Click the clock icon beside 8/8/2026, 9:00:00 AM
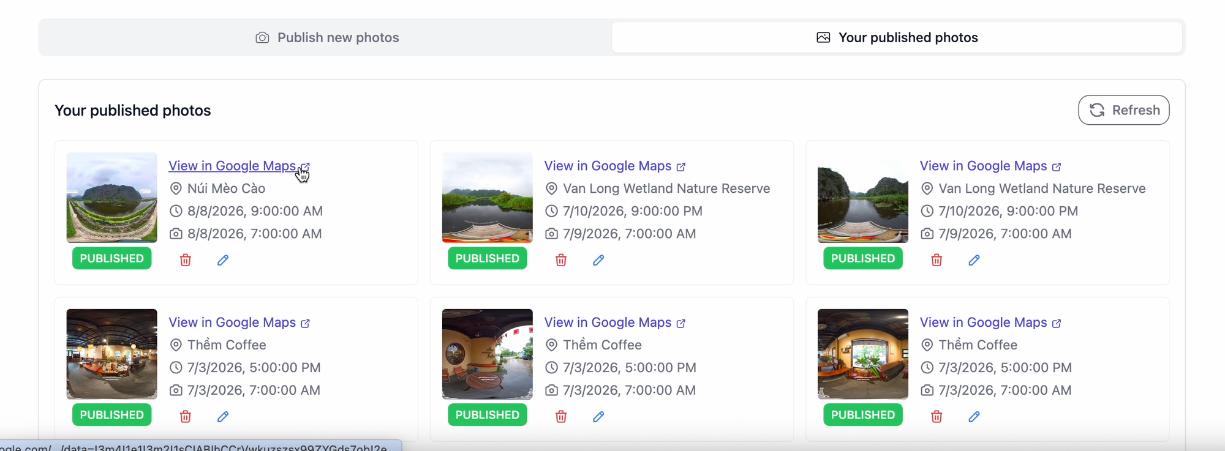The width and height of the screenshot is (1225, 451). click(x=176, y=211)
